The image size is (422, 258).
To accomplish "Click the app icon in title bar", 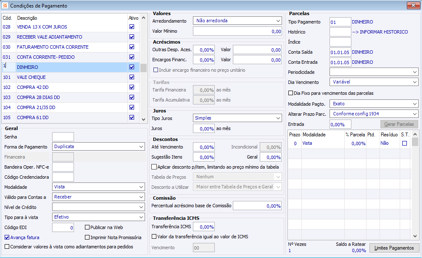I will click(x=5, y=6).
